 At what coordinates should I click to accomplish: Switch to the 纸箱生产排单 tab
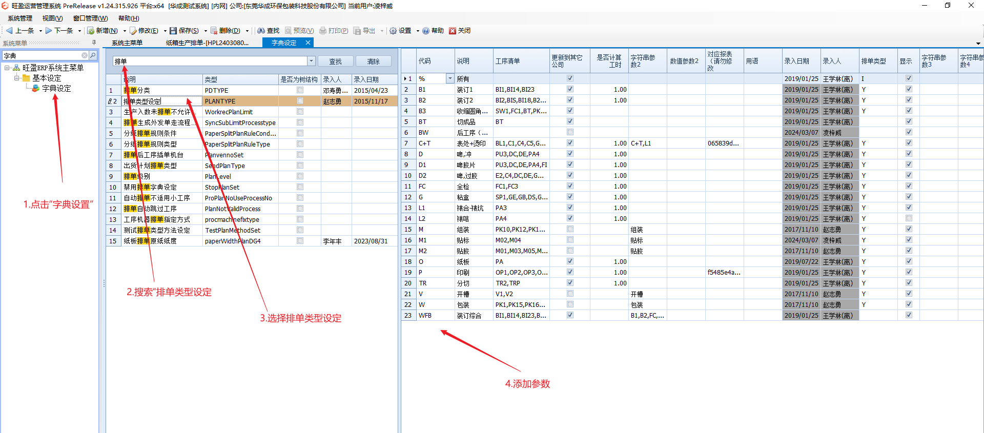[x=208, y=43]
